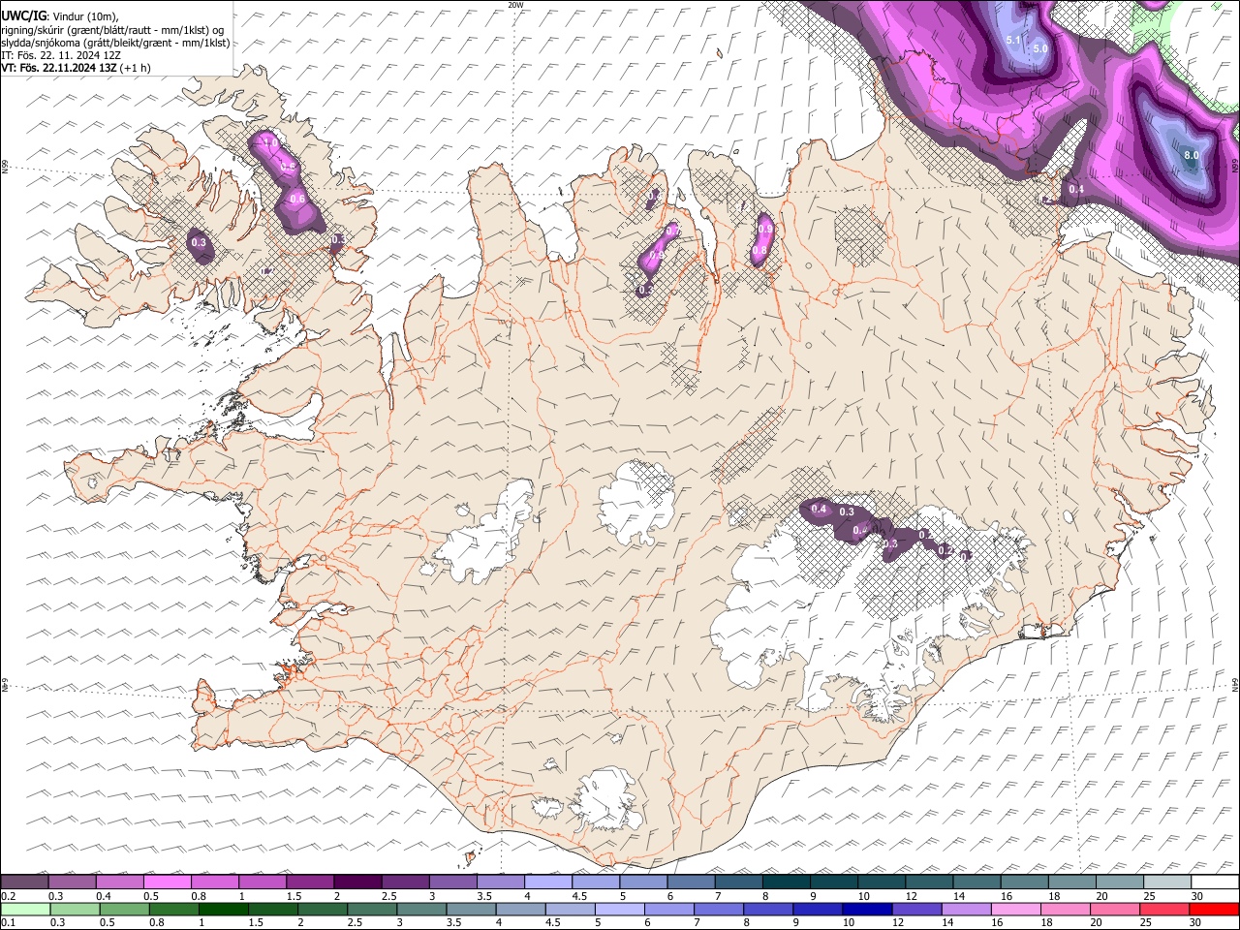Click the 14–16 lilac rain legend swatch
Viewport: 1240px width, 930px height.
pos(967,909)
